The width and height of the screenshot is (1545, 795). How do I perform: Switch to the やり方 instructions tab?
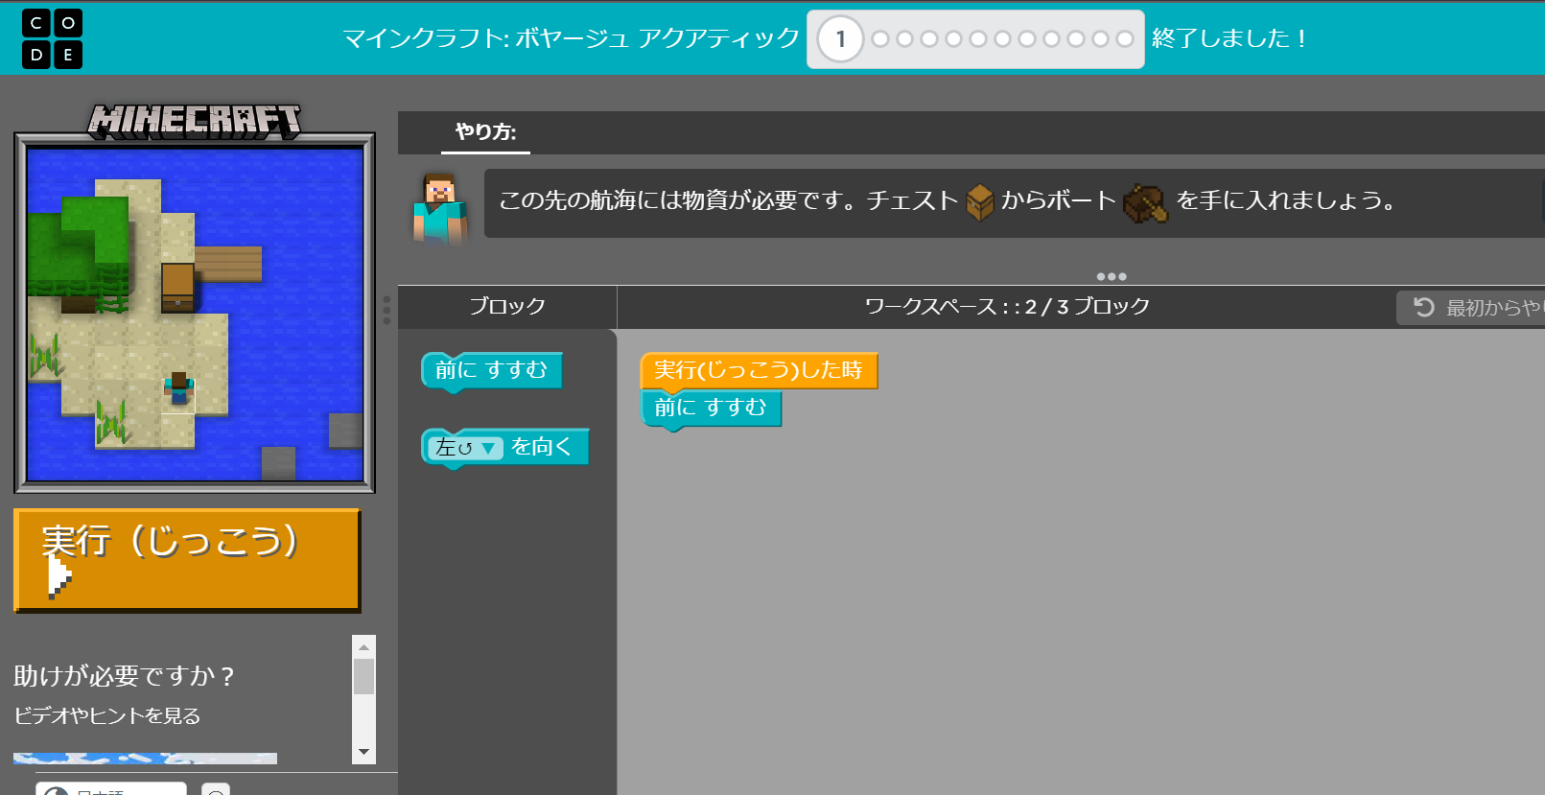pyautogui.click(x=485, y=132)
